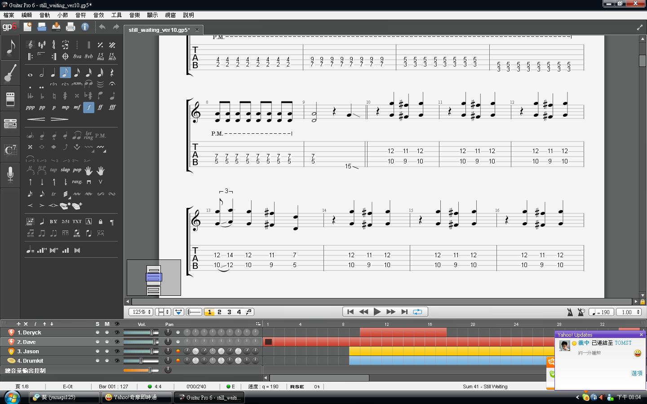Apply the trill (tr) ornament
This screenshot has height=404, width=647.
53,194
